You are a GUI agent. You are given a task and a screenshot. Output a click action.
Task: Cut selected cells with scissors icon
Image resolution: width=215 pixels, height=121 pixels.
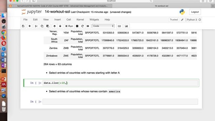pyautogui.click(x=36, y=26)
